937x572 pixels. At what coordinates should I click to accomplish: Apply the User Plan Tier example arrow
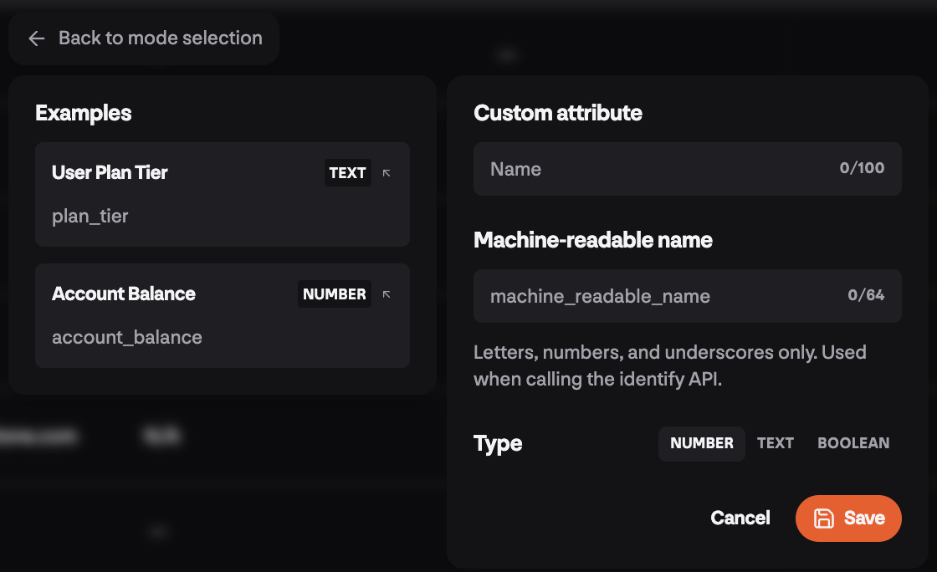coord(387,173)
